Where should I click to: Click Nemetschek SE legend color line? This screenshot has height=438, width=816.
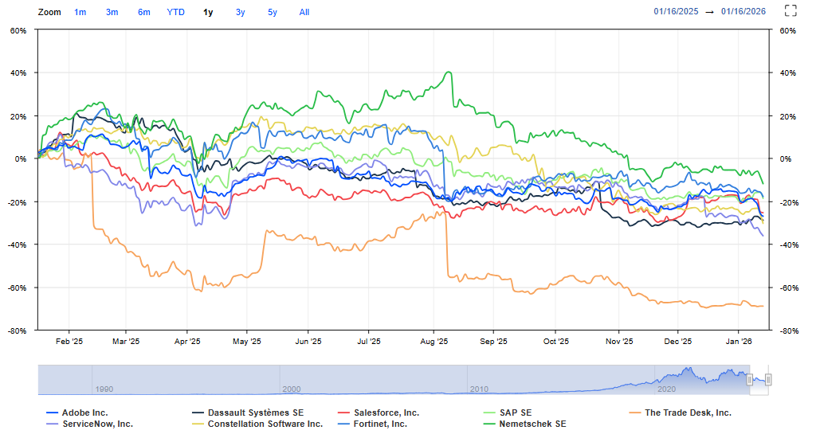click(x=489, y=424)
